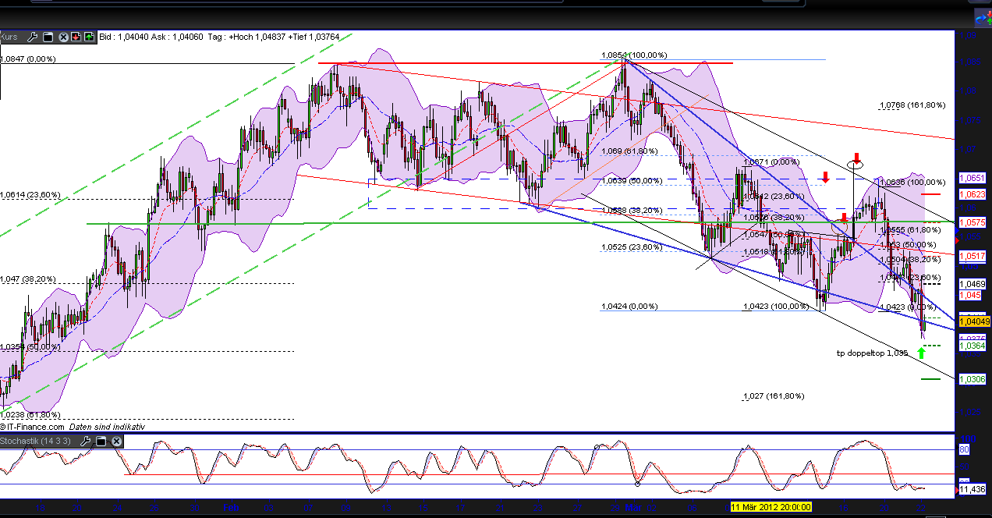Open the Stochastik (14 3 3) settings wrench
Image resolution: width=992 pixels, height=518 pixels.
86,442
